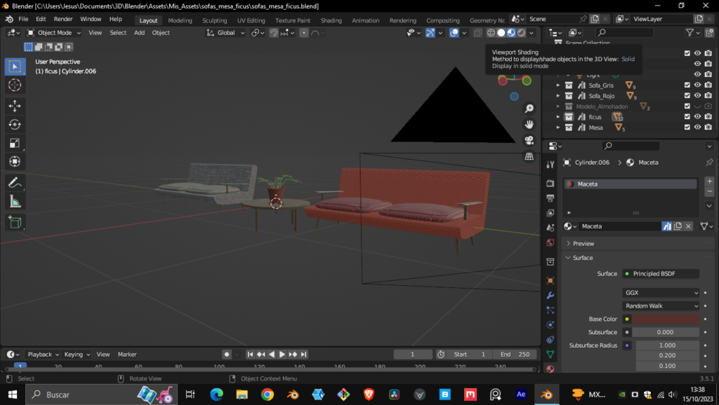Play the animation forward
Viewport: 719px width, 405px height.
pos(282,355)
